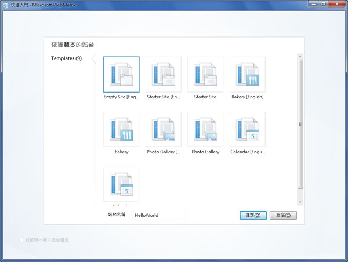
Task: Maximize the WebMatrix window
Action: [x=324, y=4]
